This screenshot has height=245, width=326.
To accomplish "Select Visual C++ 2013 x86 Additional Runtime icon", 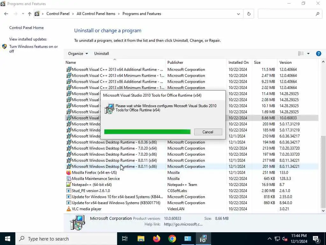I will (69, 81).
